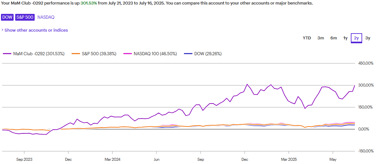Click the purple MaM Club legend line
This screenshot has width=379, height=164.
pos(7,54)
